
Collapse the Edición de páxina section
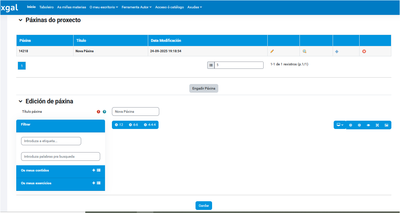(20, 101)
